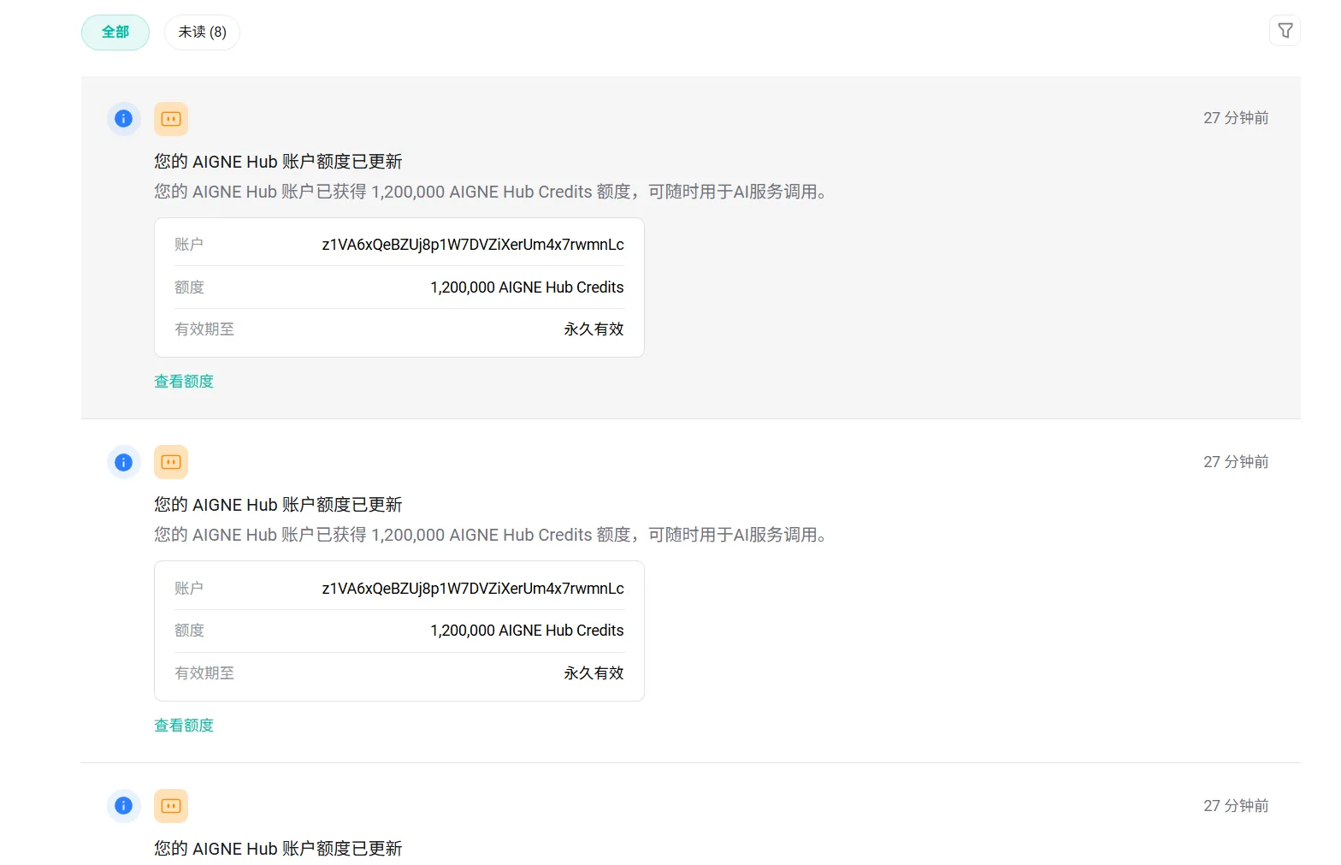Click the second notification's description about 1,200,000 credits
This screenshot has width=1341, height=865.
(x=491, y=535)
